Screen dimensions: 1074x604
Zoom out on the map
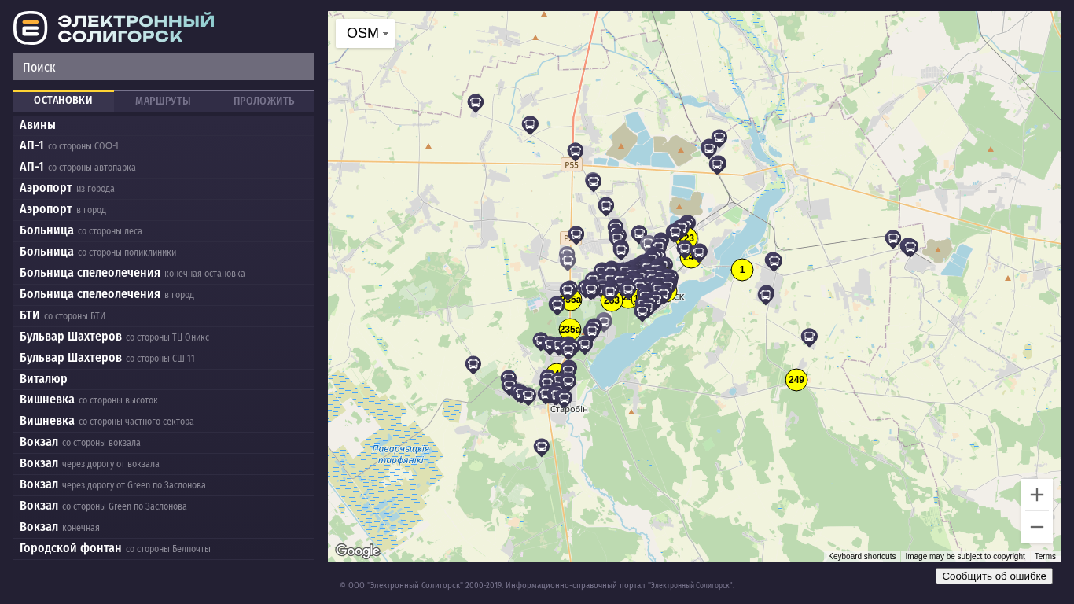pyautogui.click(x=1036, y=527)
